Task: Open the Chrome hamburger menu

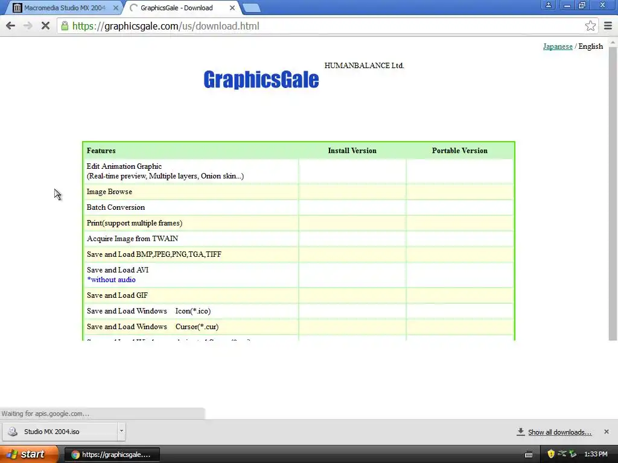Action: [608, 26]
